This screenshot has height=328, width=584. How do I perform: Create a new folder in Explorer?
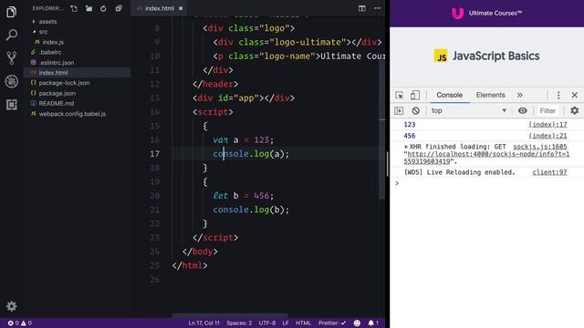tap(89, 8)
